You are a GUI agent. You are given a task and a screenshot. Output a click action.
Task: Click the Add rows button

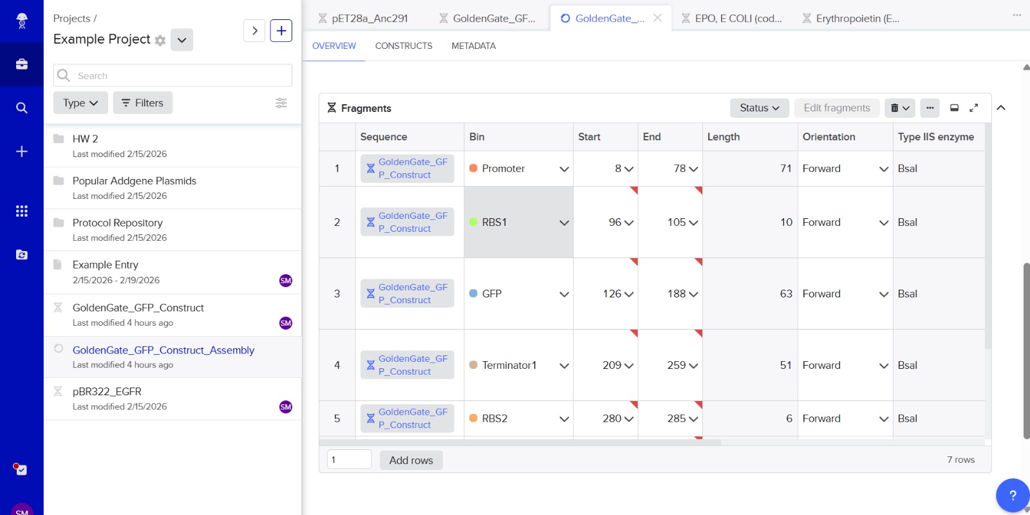411,460
